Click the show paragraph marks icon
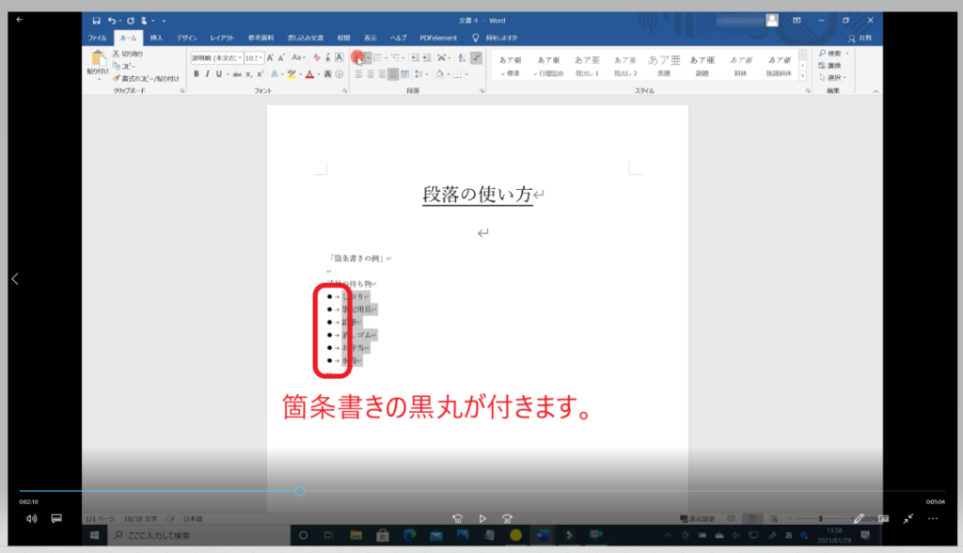 pyautogui.click(x=476, y=57)
